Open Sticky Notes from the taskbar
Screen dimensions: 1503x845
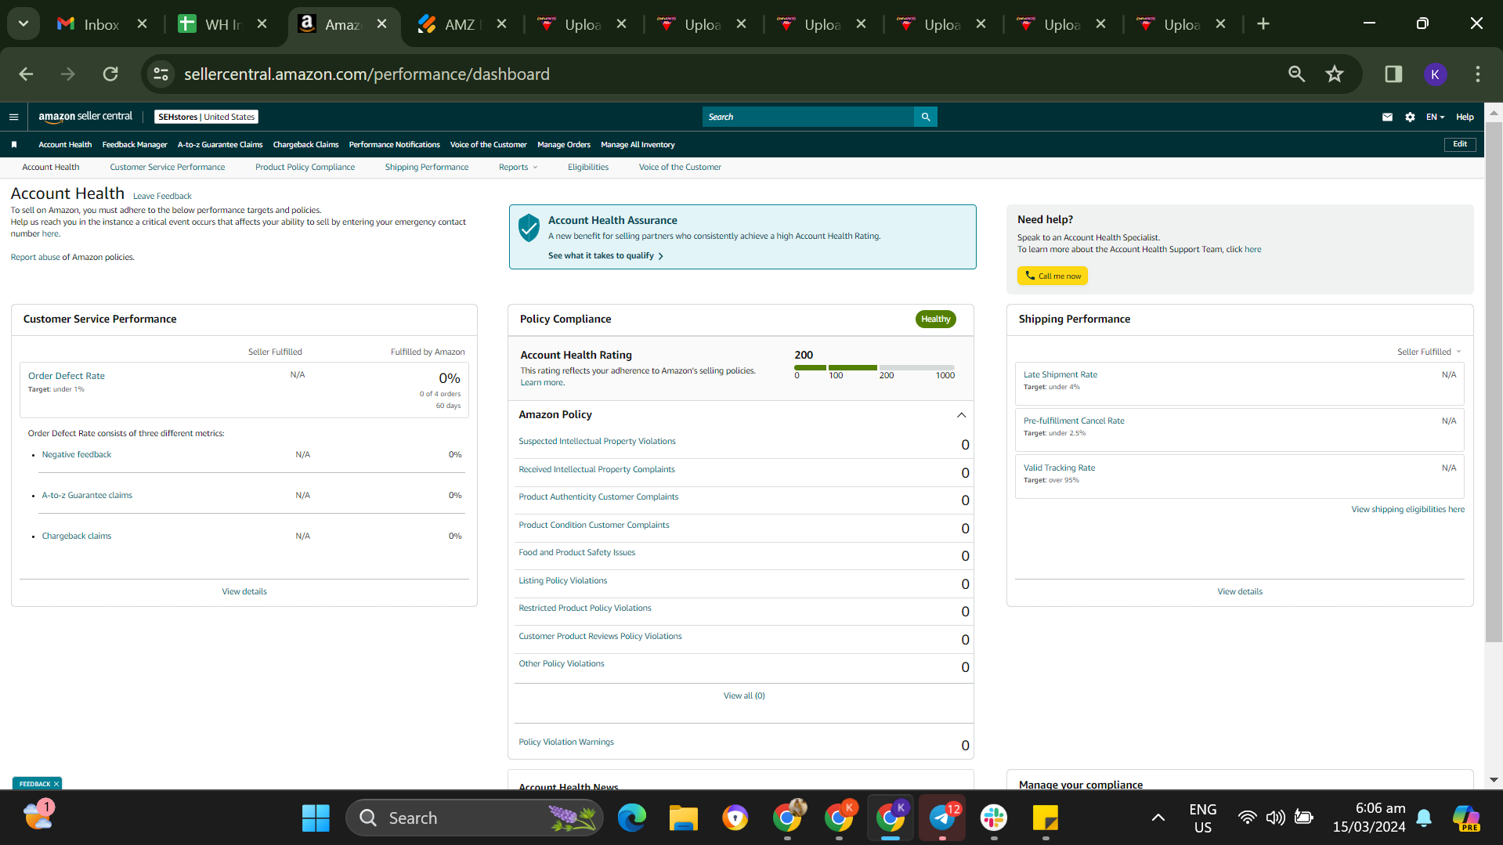click(1046, 818)
